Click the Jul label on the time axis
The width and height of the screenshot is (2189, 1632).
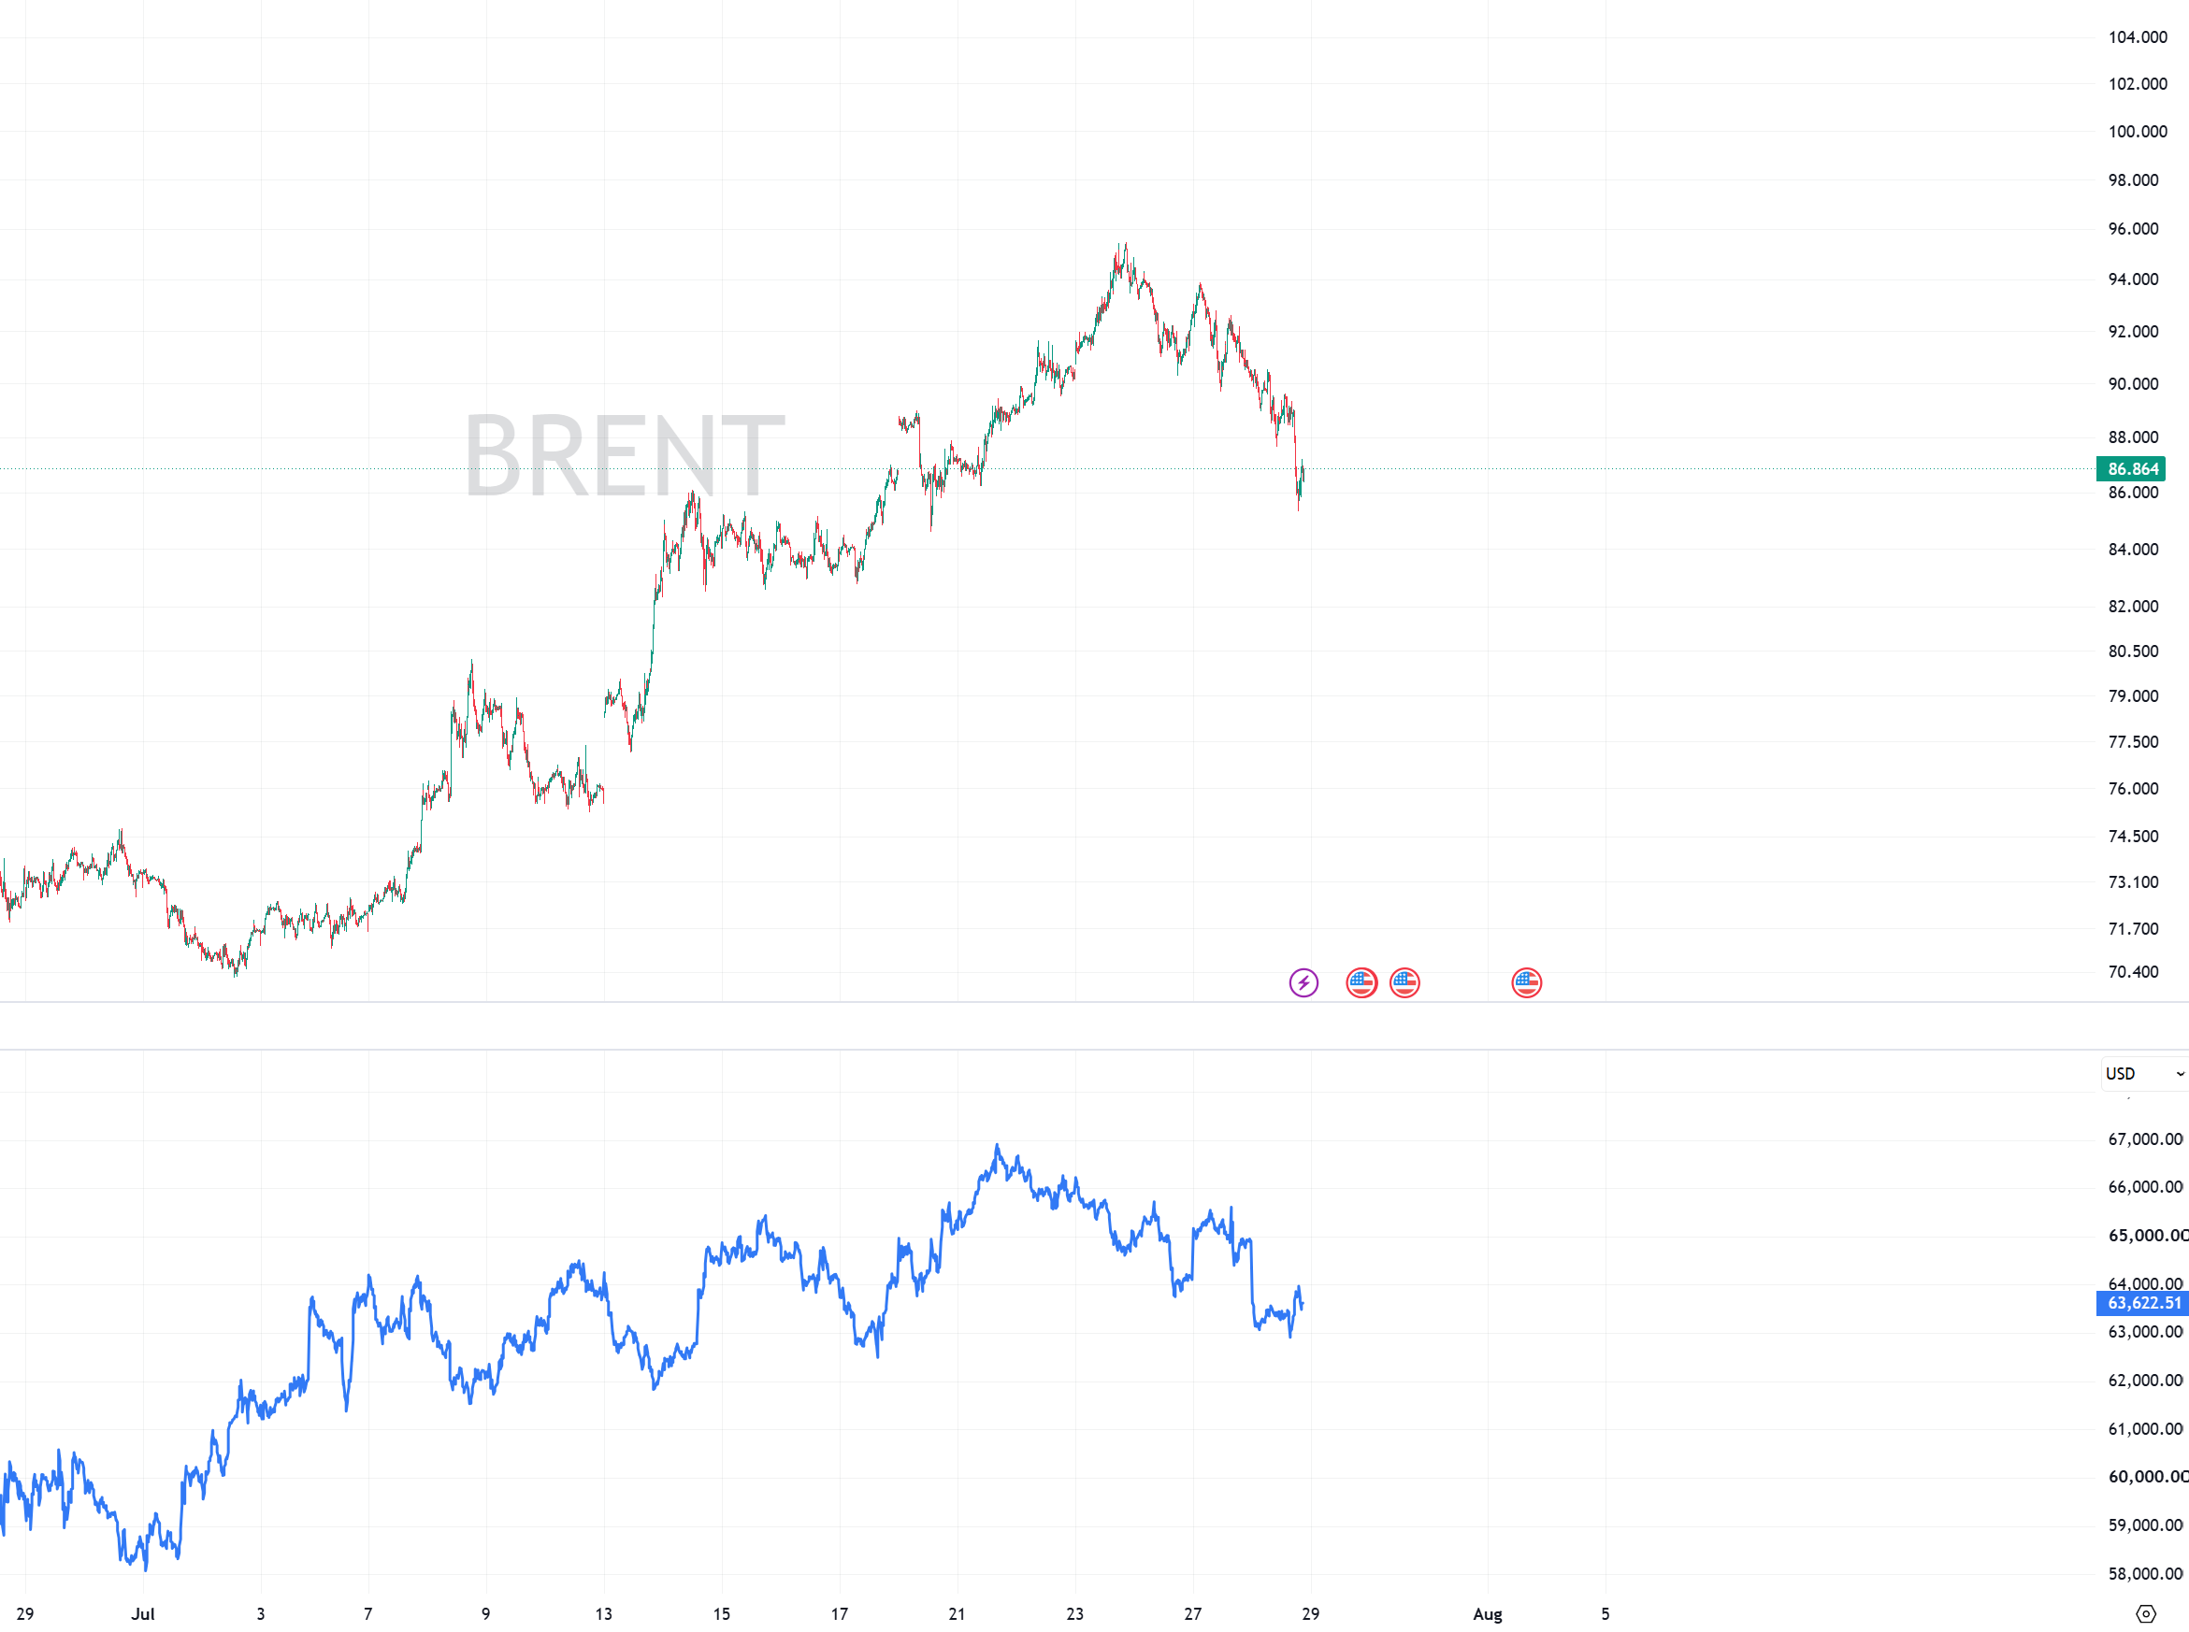(x=143, y=1614)
